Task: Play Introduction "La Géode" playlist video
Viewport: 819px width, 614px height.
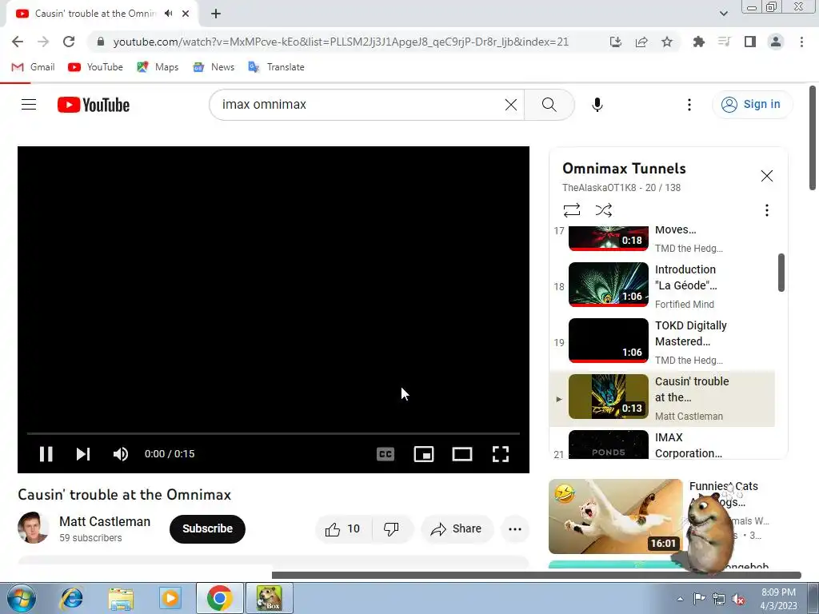Action: tap(663, 285)
